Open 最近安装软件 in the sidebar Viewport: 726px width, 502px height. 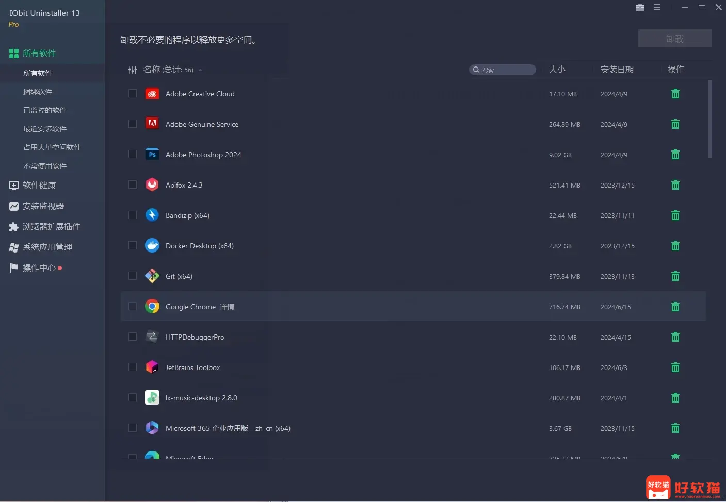(45, 129)
